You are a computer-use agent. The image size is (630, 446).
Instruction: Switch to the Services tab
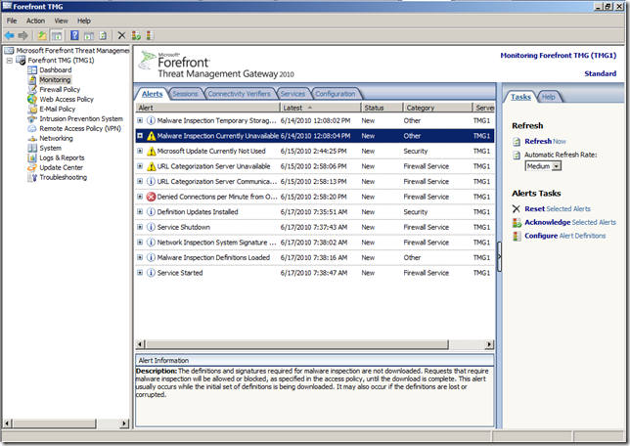(292, 94)
